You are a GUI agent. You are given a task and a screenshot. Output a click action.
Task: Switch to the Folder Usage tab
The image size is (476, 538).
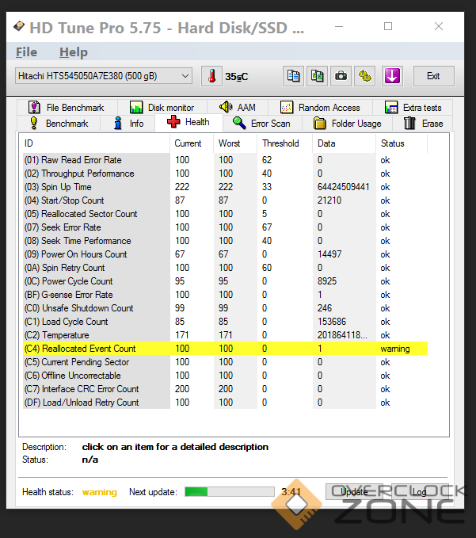click(x=348, y=123)
